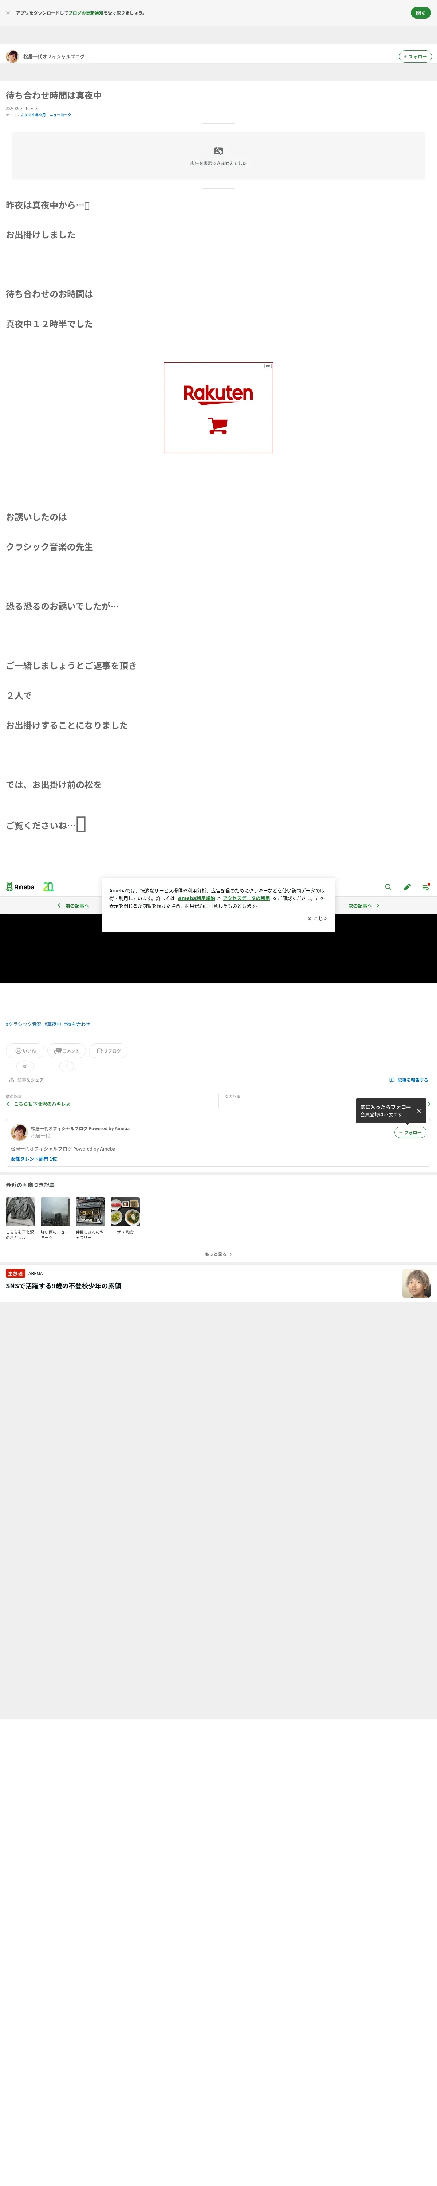Click the リブログ reblog button
Viewport: 437px width, 2186px height.
109,1051
